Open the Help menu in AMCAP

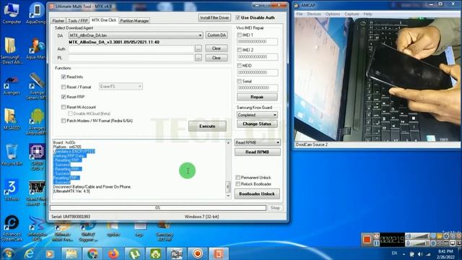coord(367,14)
